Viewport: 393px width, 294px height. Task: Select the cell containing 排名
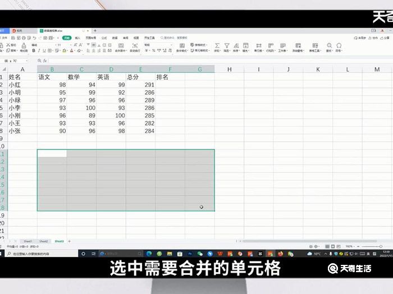(170, 77)
